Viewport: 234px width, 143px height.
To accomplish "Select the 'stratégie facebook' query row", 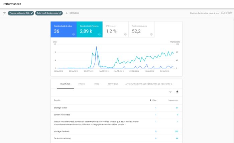I will 116,132.
